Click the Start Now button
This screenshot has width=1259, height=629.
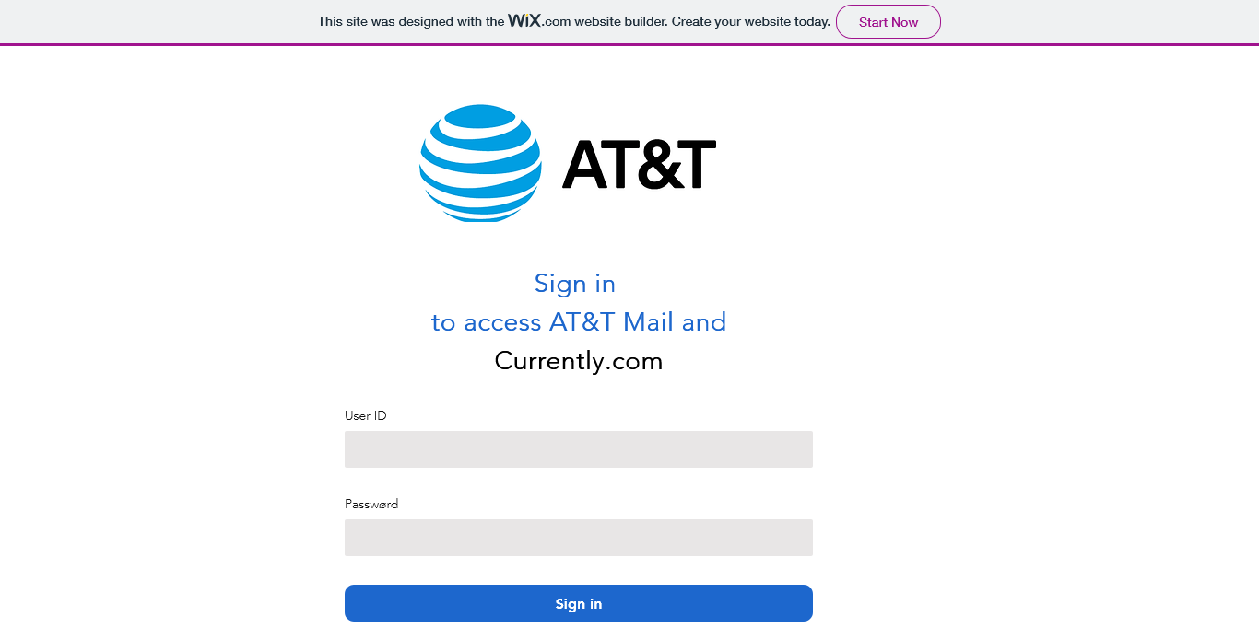(888, 22)
